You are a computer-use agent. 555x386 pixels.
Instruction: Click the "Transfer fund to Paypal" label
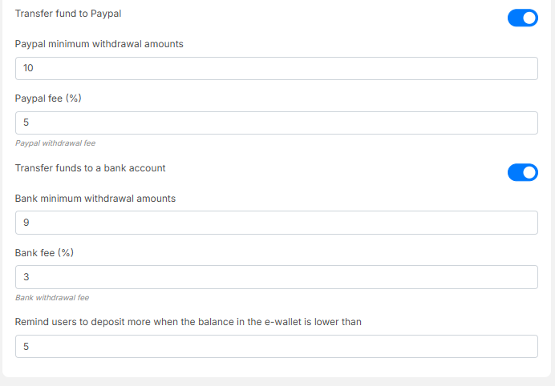[x=68, y=14]
